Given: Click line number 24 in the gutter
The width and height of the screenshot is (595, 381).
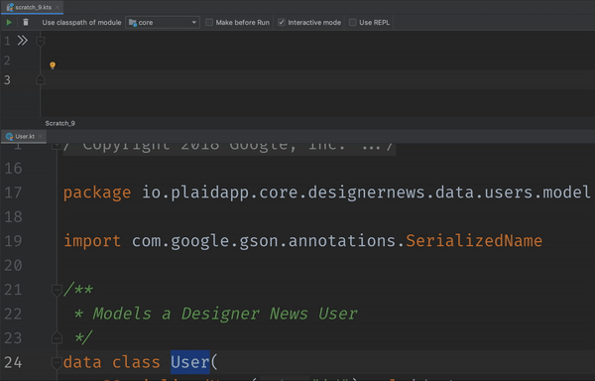Looking at the screenshot, I should click(13, 362).
